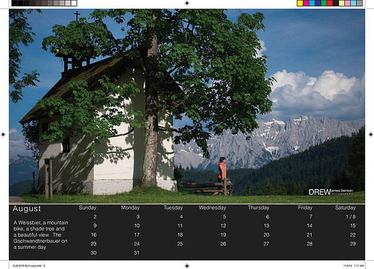Image resolution: width=374 pixels, height=269 pixels.
Task: Click the "1 / 8" Saturday cell
Action: [351, 217]
